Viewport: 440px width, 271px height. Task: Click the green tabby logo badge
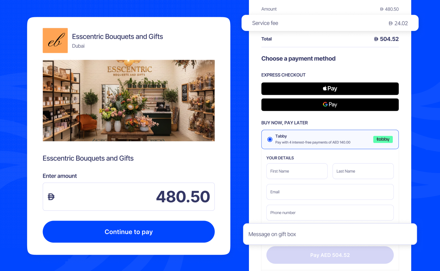pyautogui.click(x=383, y=139)
